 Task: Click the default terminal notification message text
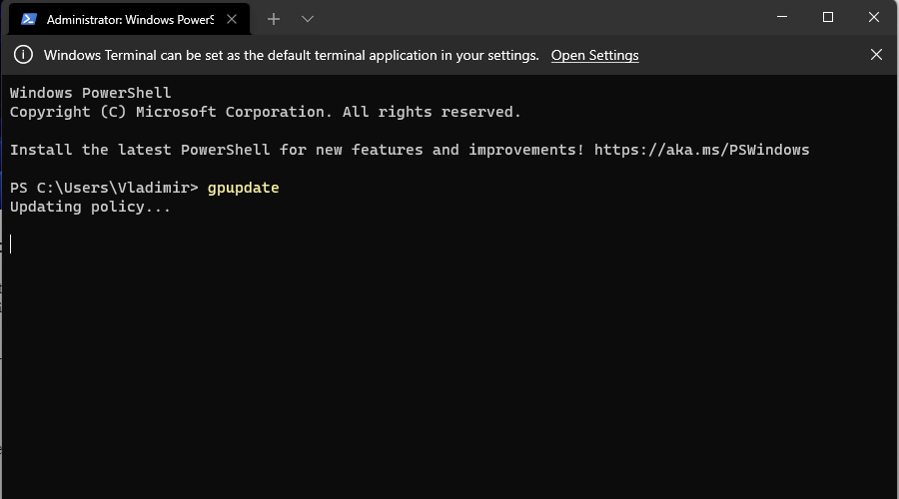tap(292, 56)
